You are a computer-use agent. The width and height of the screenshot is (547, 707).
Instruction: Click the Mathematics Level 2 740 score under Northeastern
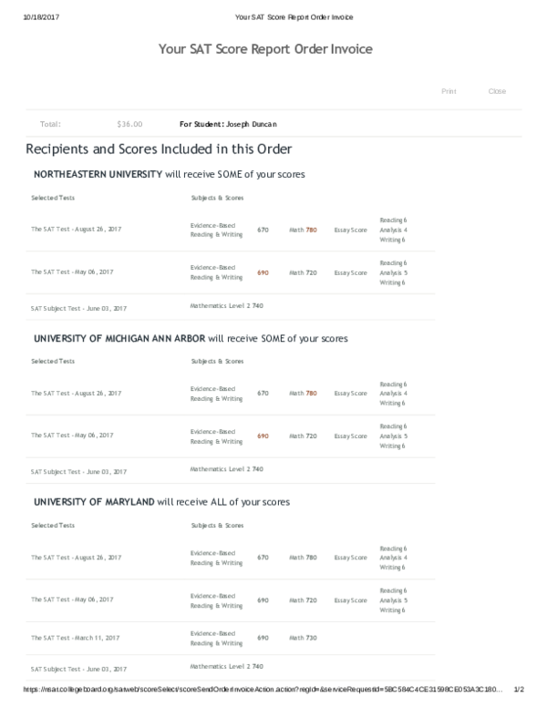point(226,305)
